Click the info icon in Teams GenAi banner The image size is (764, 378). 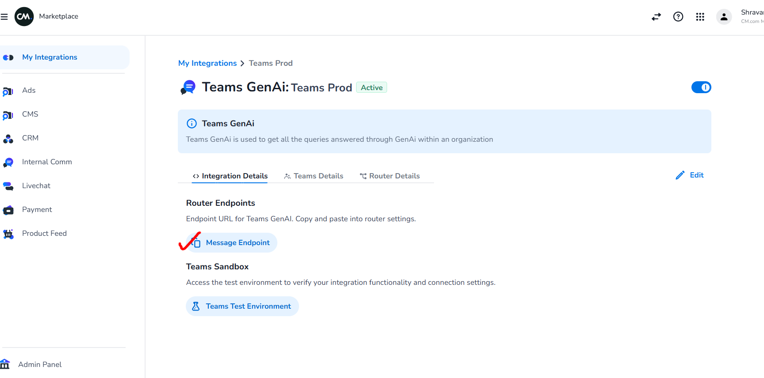192,124
